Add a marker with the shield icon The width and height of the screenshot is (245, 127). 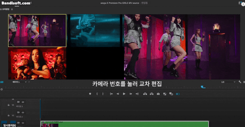click(90, 94)
